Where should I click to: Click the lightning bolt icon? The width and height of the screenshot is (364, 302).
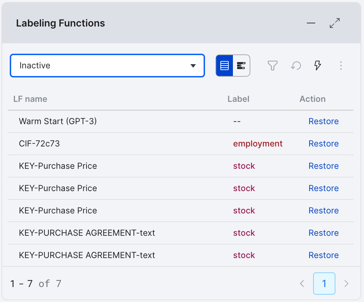pos(318,66)
